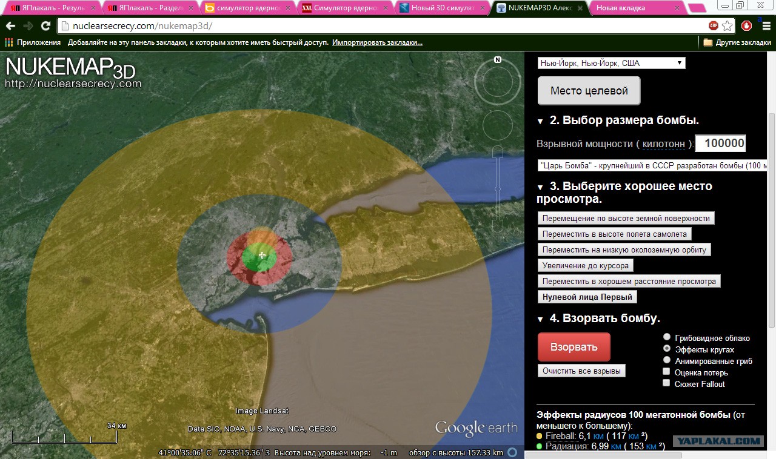Click the Нулевой лица Первый button
This screenshot has width=776, height=459.
[x=587, y=297]
